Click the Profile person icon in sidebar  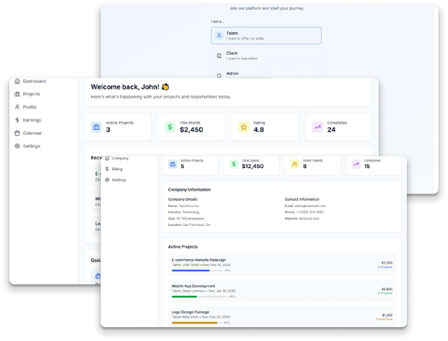tap(18, 107)
